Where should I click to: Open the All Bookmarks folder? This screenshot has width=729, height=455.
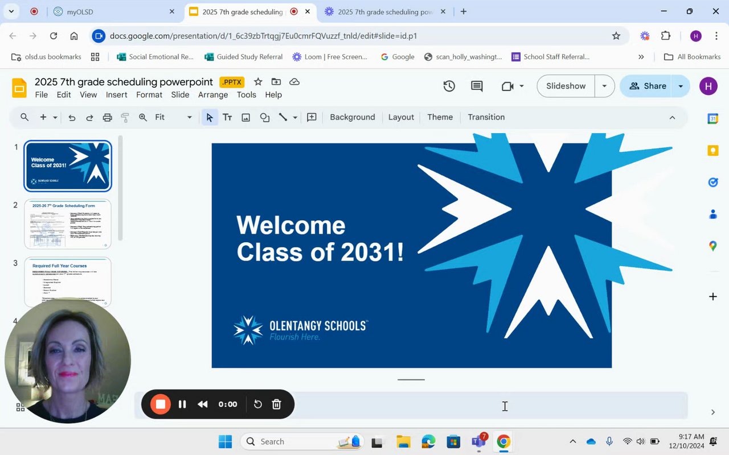(x=693, y=57)
